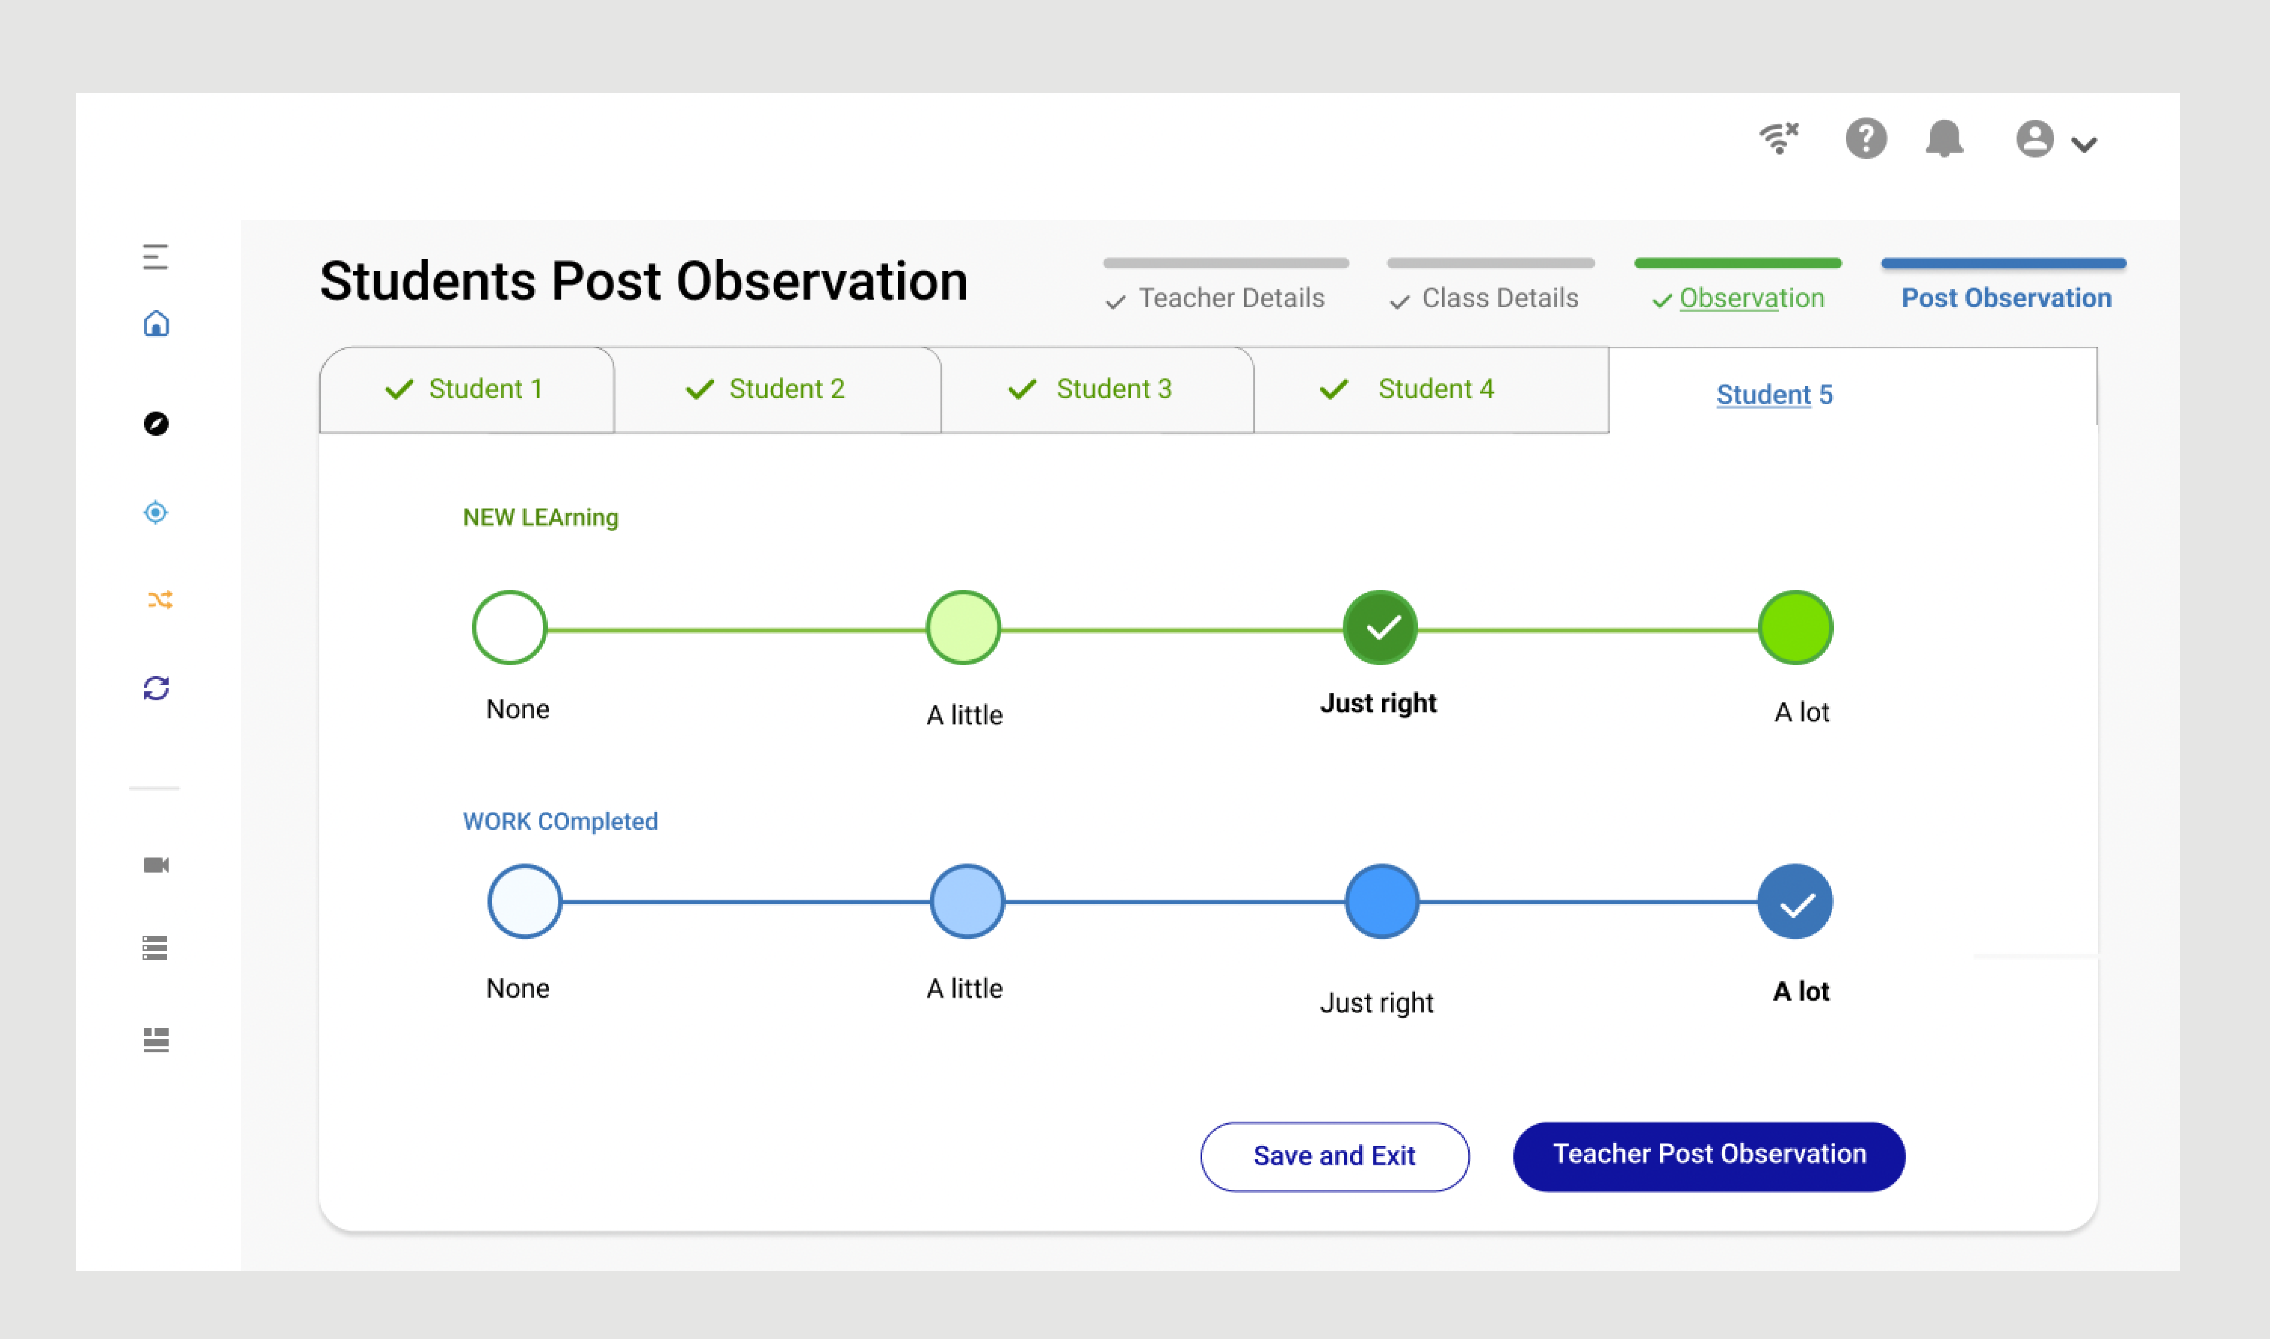Open the notifications bell
The height and width of the screenshot is (1339, 2270).
coord(1944,139)
